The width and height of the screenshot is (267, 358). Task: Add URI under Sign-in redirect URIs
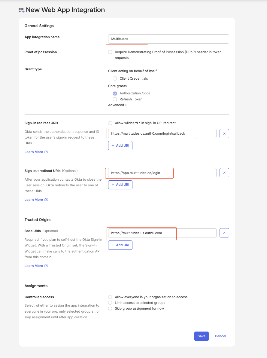coord(120,145)
